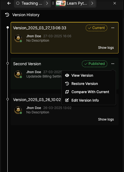Select the Version History heading text
Viewport: 124px width, 172px height.
tap(26, 15)
